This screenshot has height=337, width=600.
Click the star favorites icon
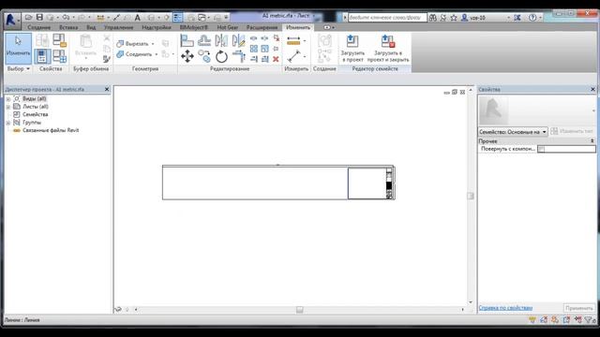454,18
